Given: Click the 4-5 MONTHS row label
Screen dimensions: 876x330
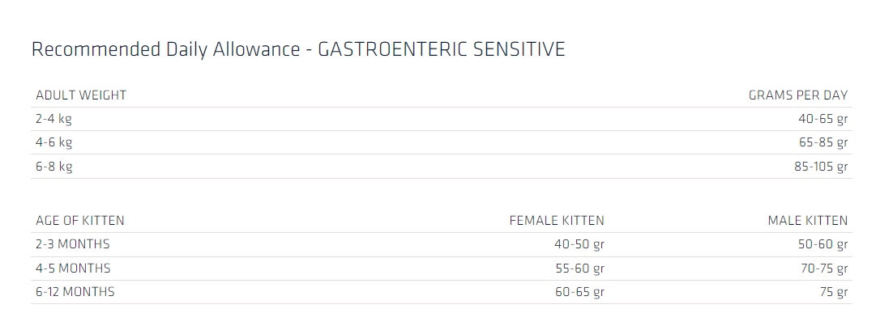Looking at the screenshot, I should coord(73,269).
